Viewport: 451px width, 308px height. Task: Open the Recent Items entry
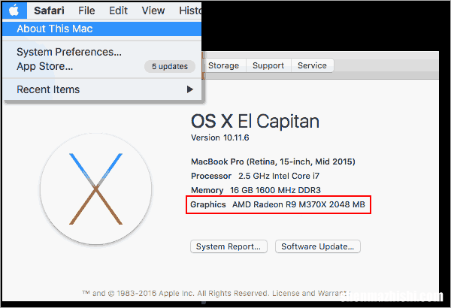coord(101,89)
